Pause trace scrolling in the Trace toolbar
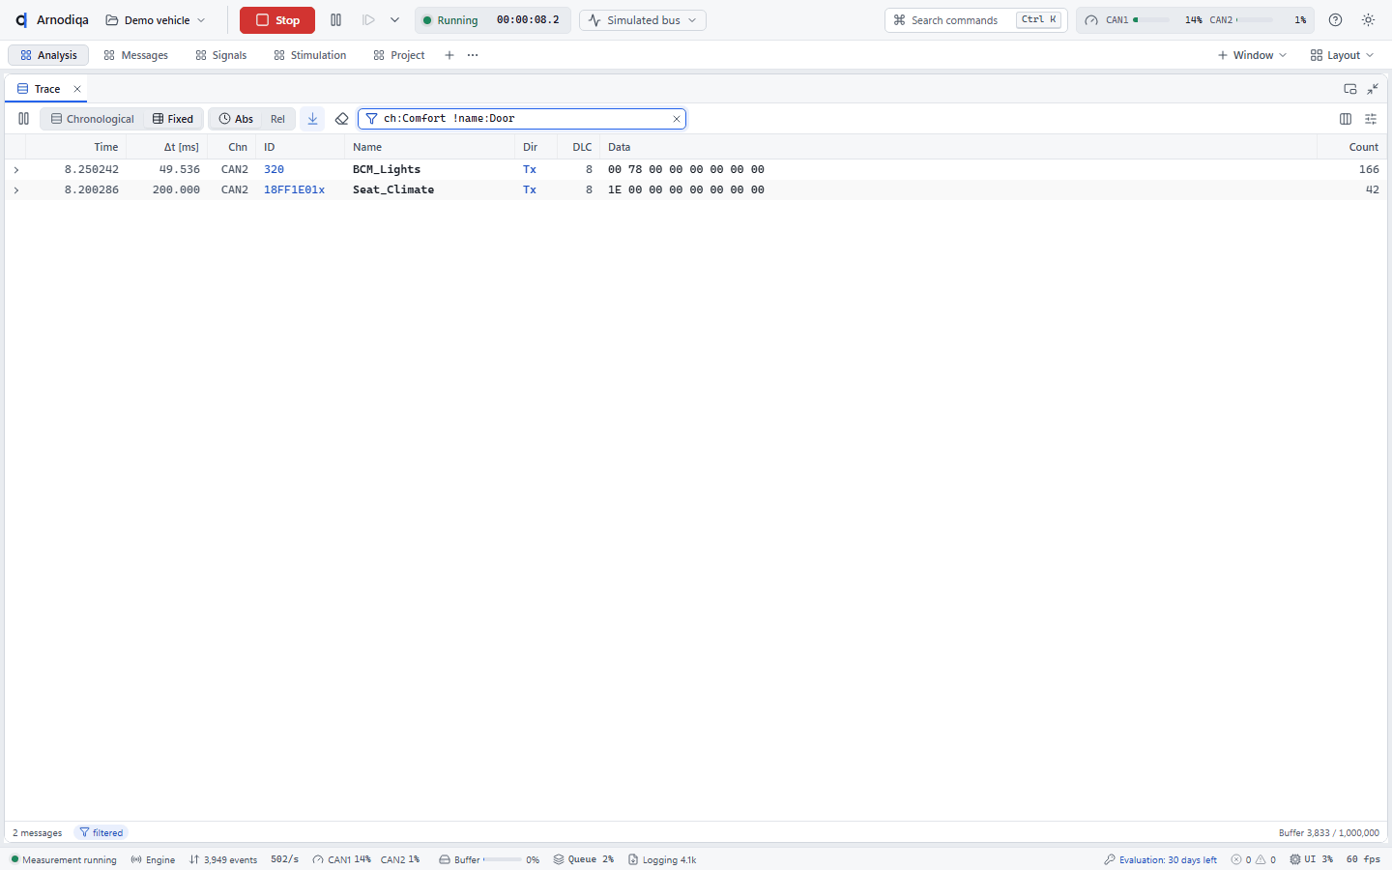The height and width of the screenshot is (870, 1392). click(24, 119)
